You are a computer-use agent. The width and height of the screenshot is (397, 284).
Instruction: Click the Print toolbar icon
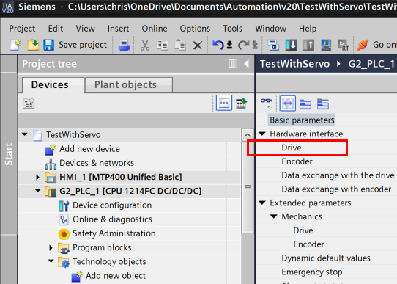(x=124, y=45)
